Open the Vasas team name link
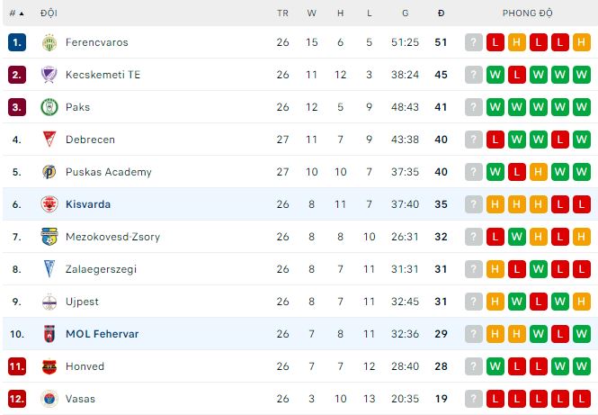598x415 pixels. click(80, 399)
